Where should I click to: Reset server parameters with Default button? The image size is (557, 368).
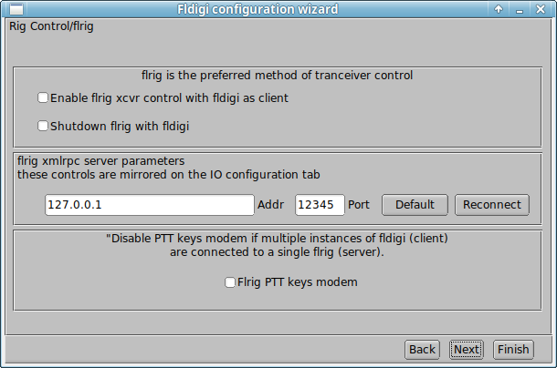tap(415, 205)
